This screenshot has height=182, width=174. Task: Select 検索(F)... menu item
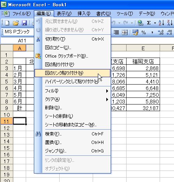tap(72, 134)
